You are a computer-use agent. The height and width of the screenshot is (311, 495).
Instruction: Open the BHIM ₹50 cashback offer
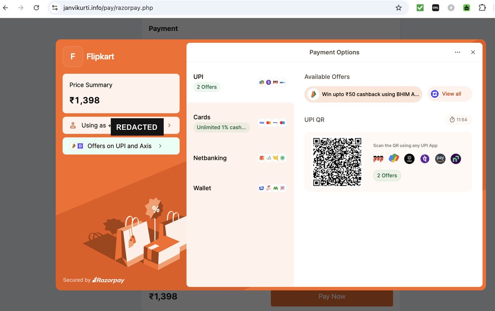click(x=363, y=94)
